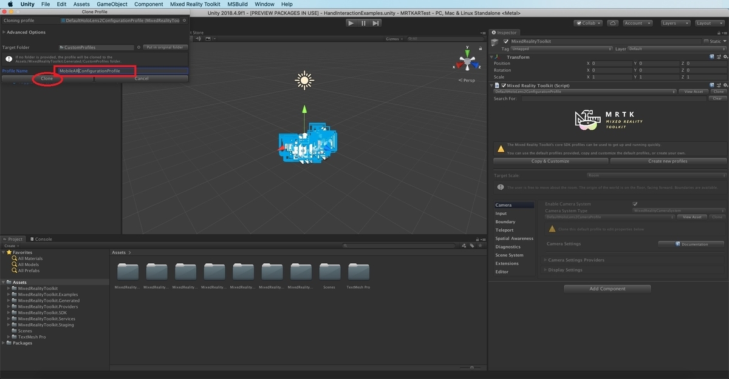
Task: Click the GameObject cube icon in Inspector
Action: point(495,42)
